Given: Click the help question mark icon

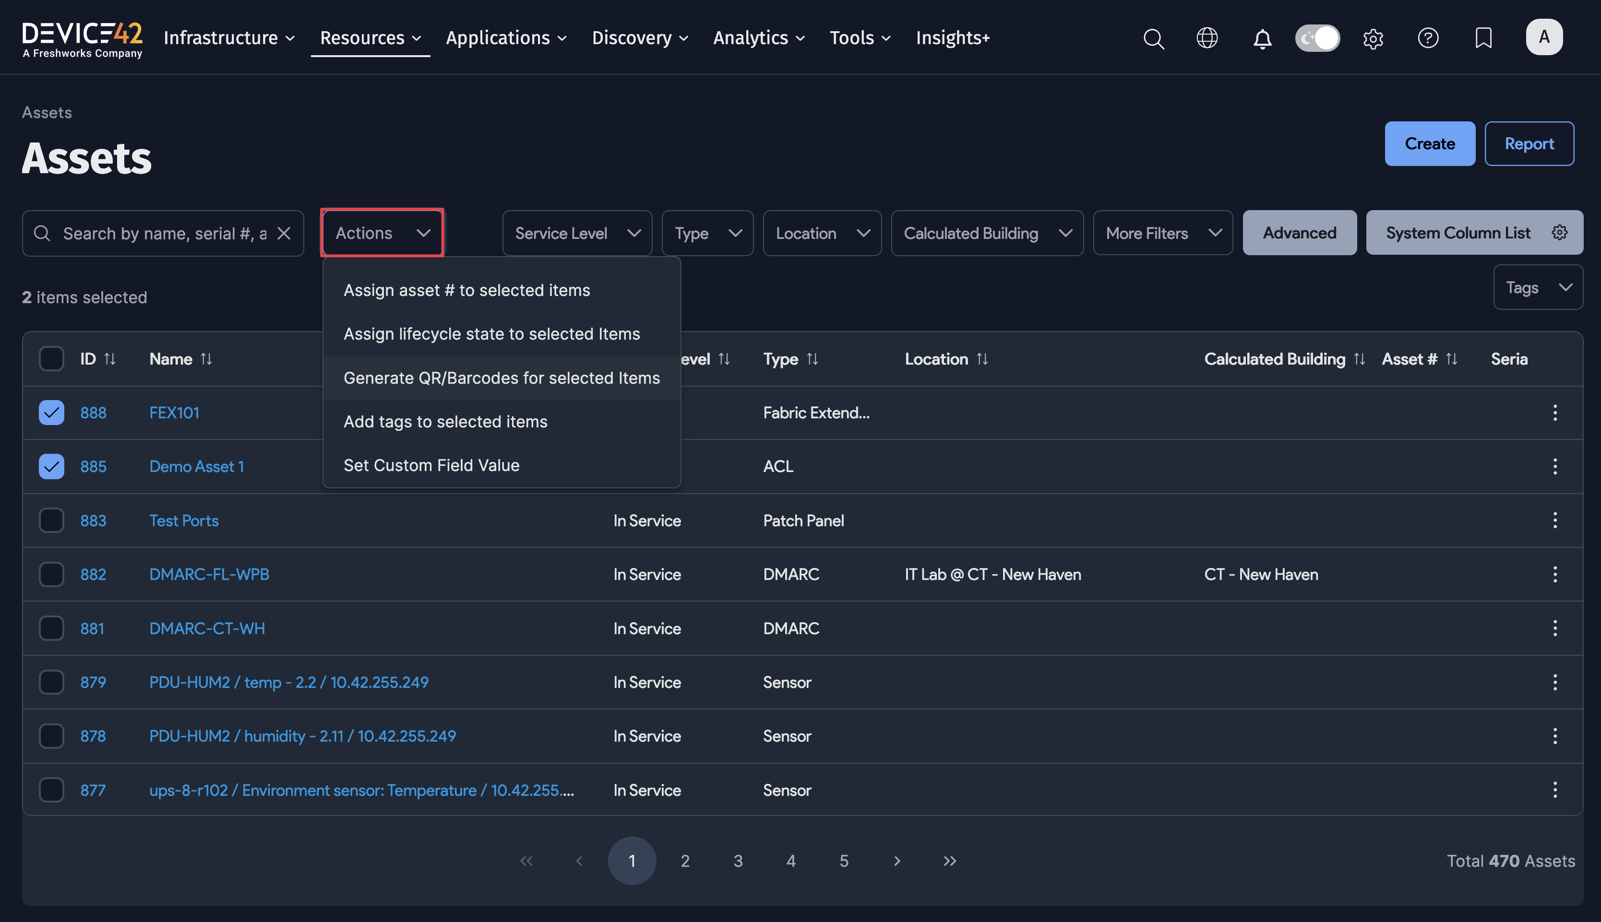Looking at the screenshot, I should pyautogui.click(x=1428, y=38).
